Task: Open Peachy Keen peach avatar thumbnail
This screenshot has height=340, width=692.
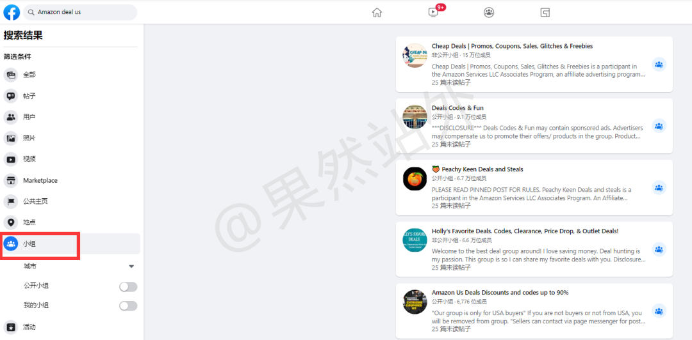Action: tap(415, 179)
